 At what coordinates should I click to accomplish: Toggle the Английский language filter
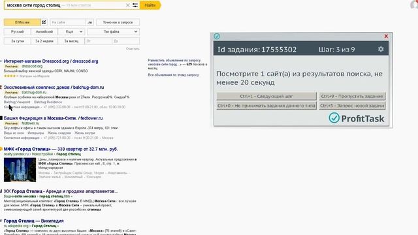point(44,32)
